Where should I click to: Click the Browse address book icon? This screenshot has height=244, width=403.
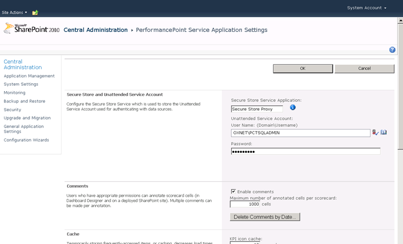point(384,132)
